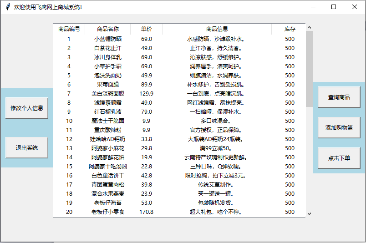This screenshot has height=243, width=366.
Task: Click the description 云南特产玫瑰制作更新鲜。
Action: (215, 157)
